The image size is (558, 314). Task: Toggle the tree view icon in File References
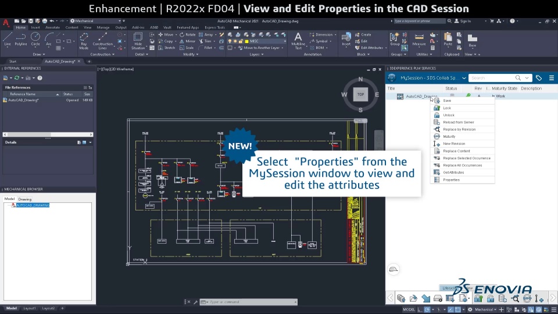(90, 87)
